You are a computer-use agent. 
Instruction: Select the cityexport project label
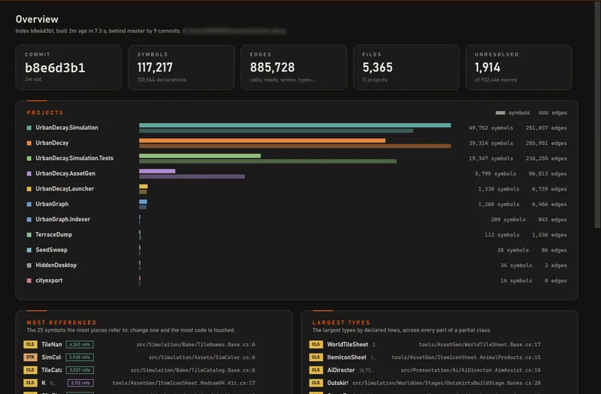coord(49,281)
